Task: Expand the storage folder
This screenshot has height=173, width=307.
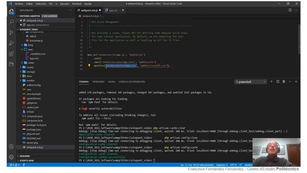Action: pyautogui.click(x=21, y=72)
